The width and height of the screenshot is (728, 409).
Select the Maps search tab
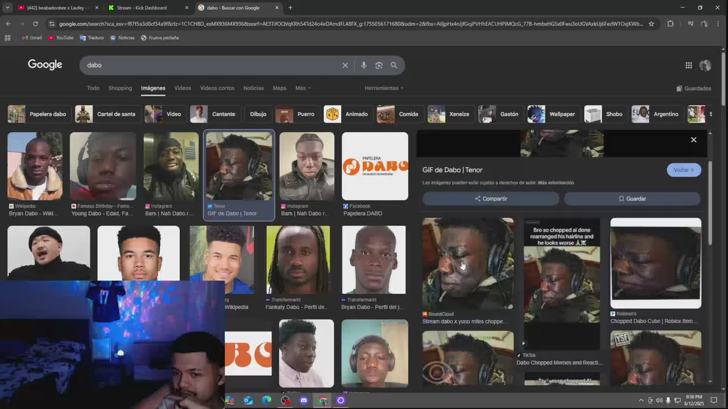coord(279,88)
